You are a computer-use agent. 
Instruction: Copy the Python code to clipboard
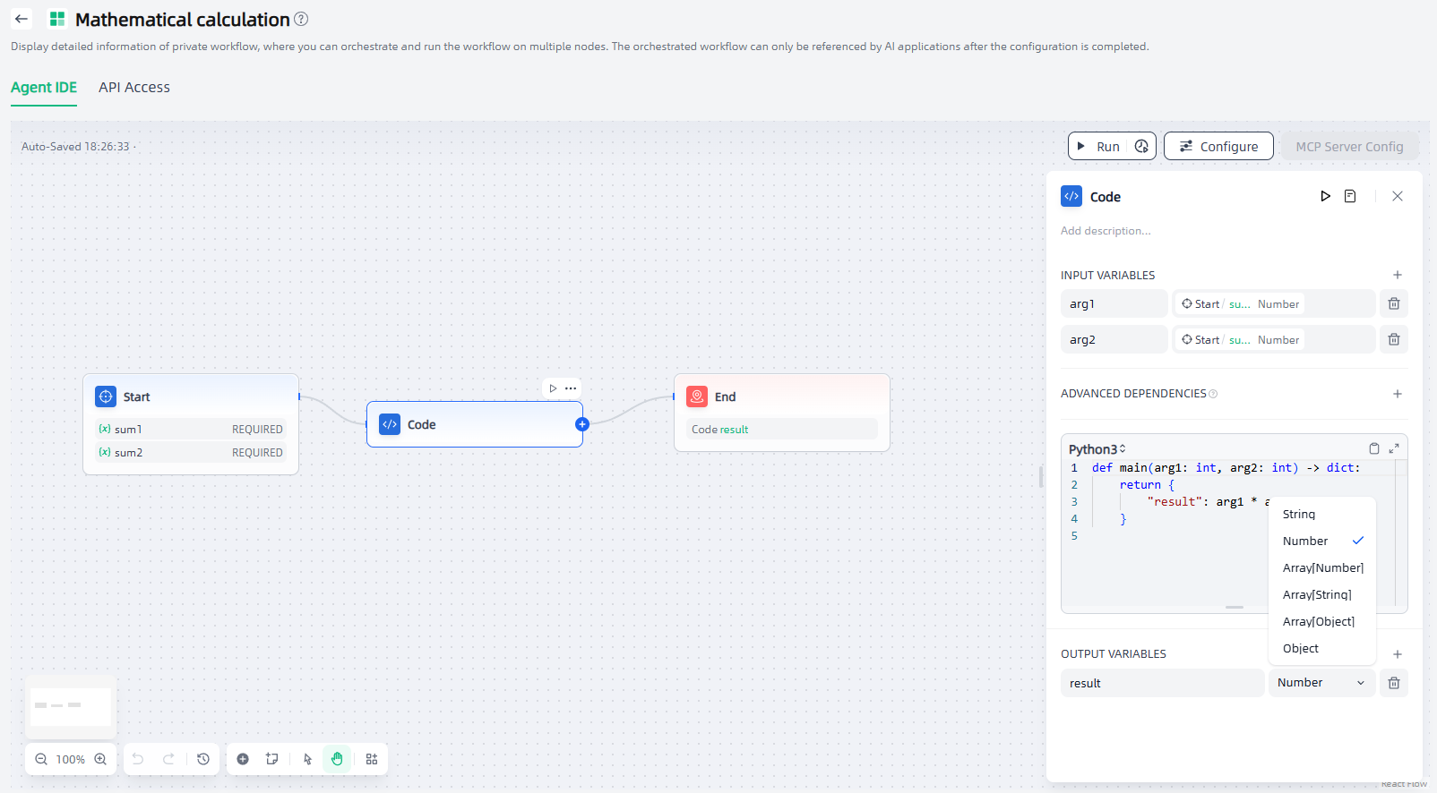(1374, 448)
